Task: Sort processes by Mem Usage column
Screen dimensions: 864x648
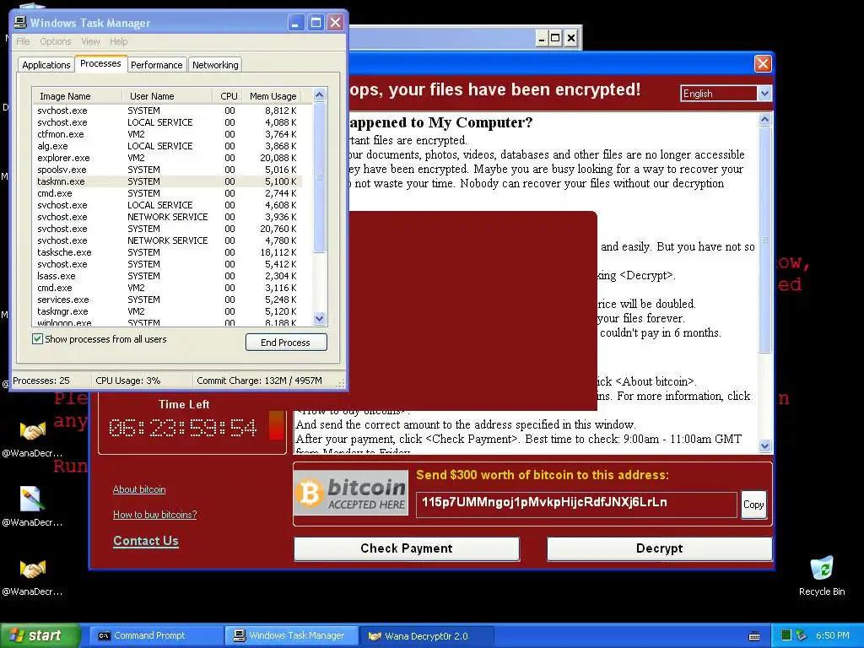Action: pos(273,96)
